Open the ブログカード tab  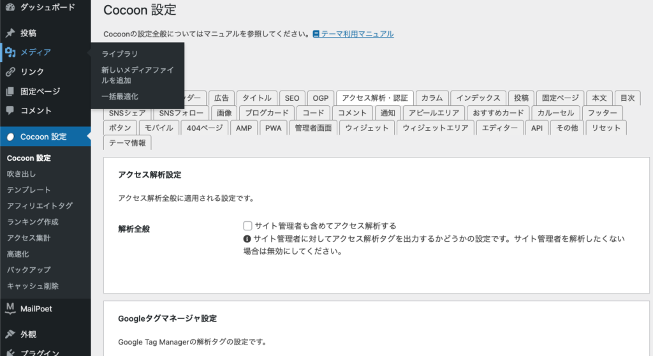click(267, 113)
